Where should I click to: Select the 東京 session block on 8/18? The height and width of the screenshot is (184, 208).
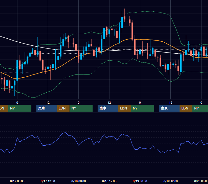[x=108, y=108]
